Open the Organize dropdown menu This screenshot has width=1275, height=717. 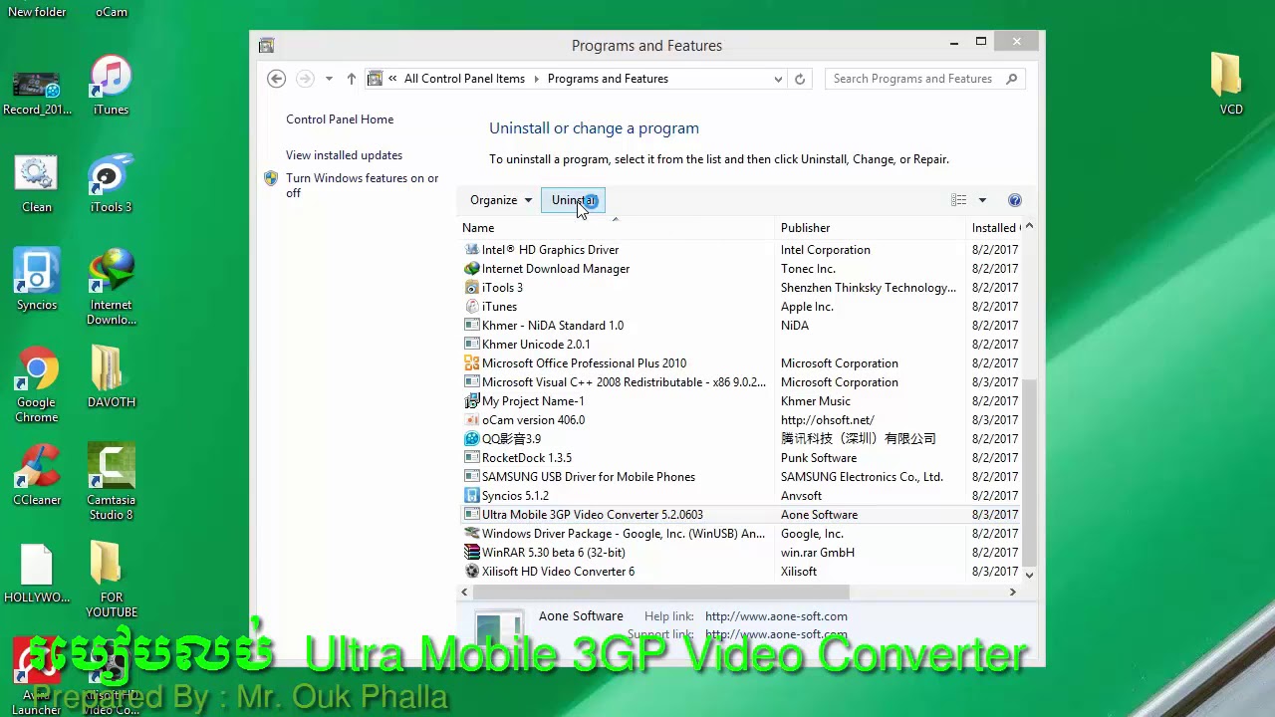click(501, 200)
